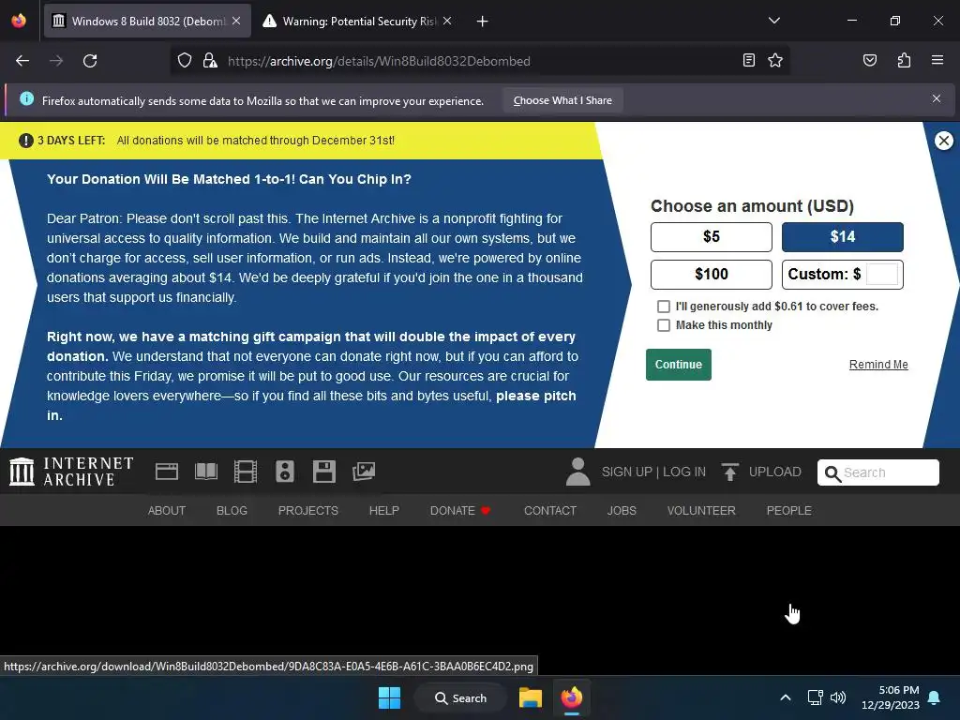Open the Windows Start menu

point(389,697)
